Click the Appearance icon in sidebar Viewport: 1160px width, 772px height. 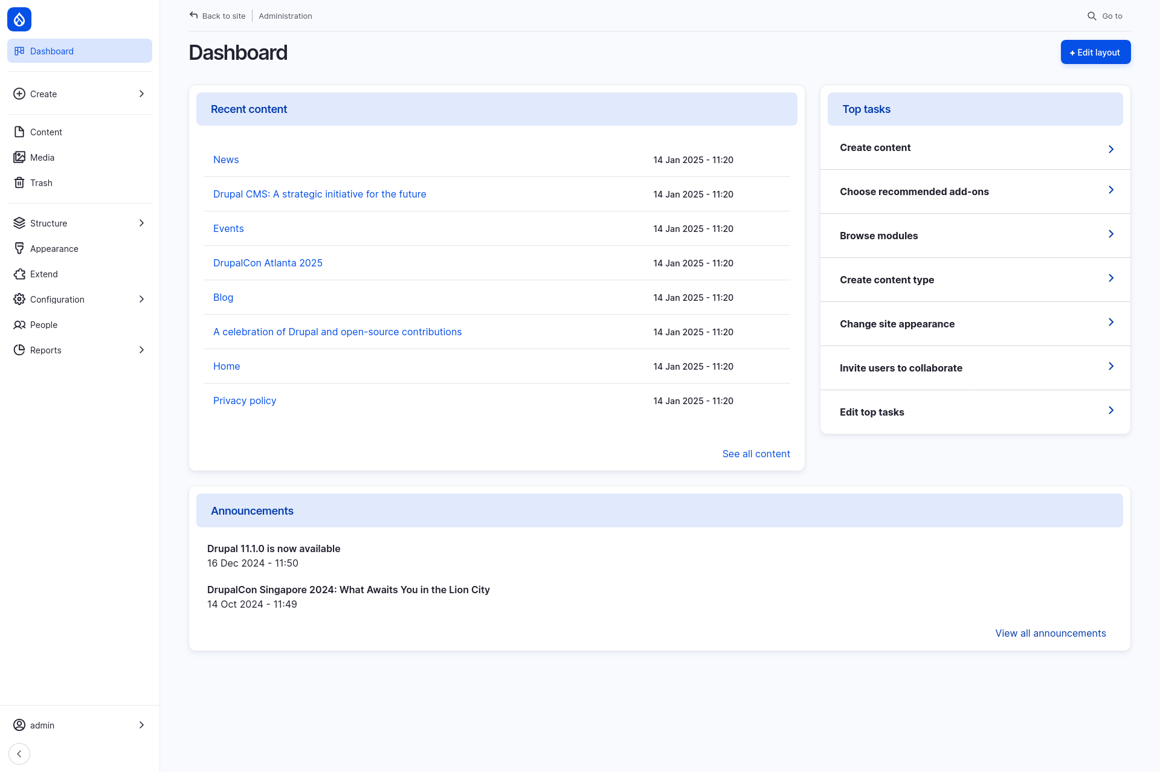19,248
